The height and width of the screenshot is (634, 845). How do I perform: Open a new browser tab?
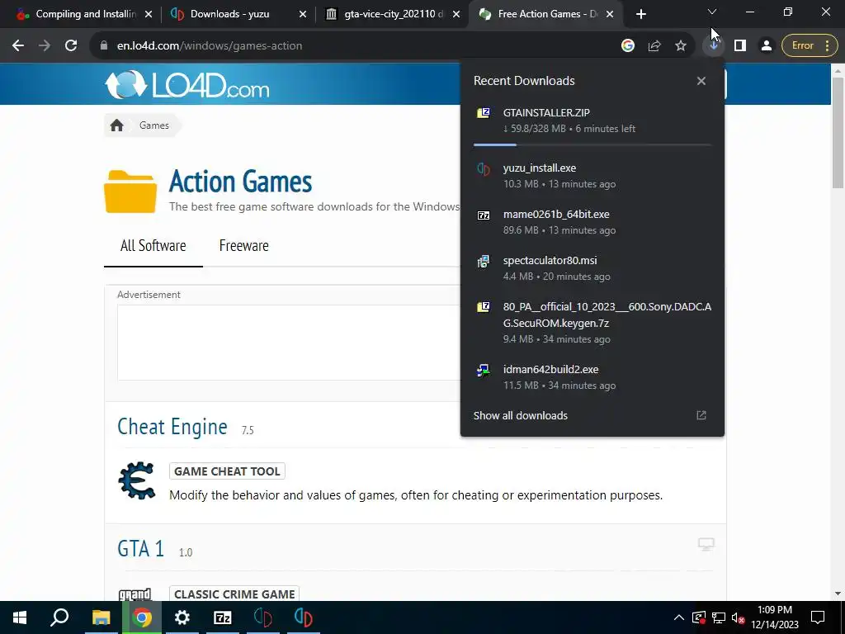640,14
